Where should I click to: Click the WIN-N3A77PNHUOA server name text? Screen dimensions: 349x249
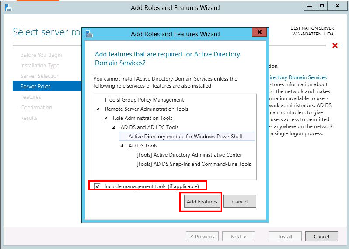tap(313, 34)
